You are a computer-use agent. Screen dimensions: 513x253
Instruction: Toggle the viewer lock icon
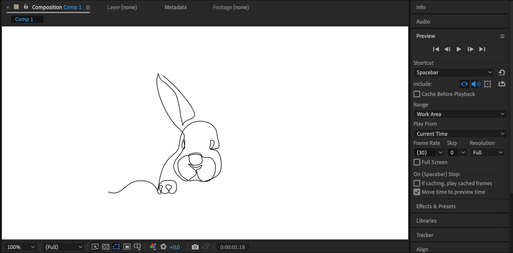[x=26, y=6]
